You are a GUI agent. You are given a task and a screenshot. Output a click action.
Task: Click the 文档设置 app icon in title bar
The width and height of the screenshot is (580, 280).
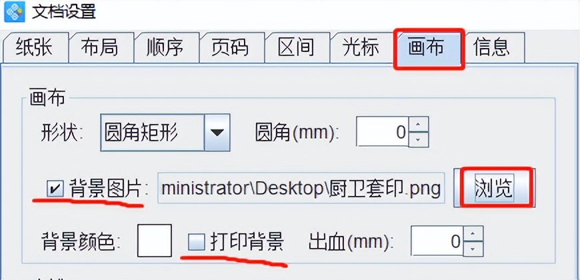pos(14,11)
